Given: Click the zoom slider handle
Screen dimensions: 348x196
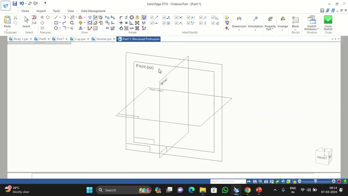Looking at the screenshot, I should [316, 181].
